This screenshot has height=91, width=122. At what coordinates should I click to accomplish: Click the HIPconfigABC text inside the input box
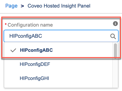[x=26, y=36]
